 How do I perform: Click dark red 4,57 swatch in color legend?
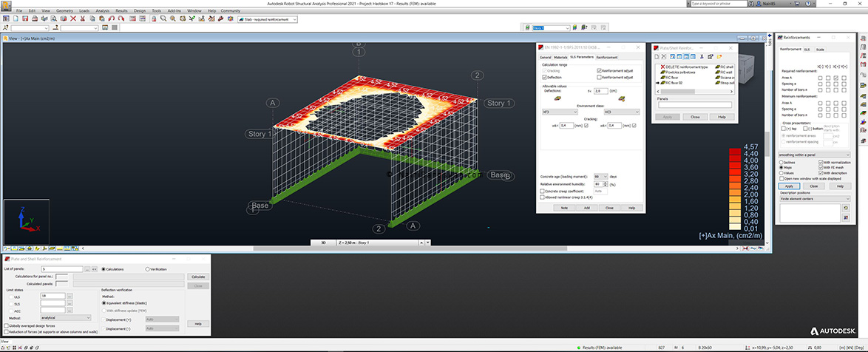click(x=735, y=151)
